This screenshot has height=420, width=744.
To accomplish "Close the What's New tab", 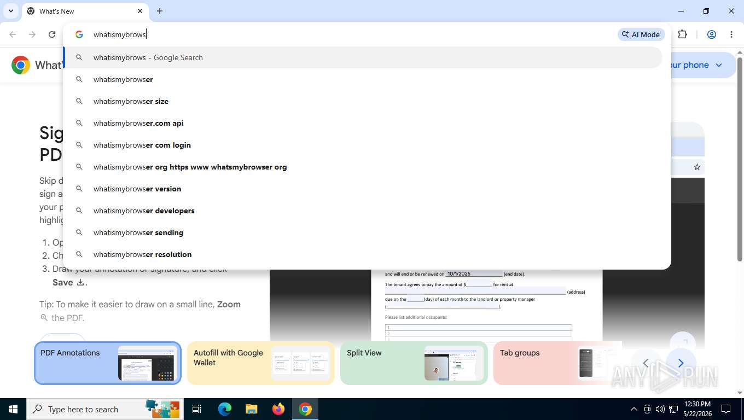I will [139, 11].
